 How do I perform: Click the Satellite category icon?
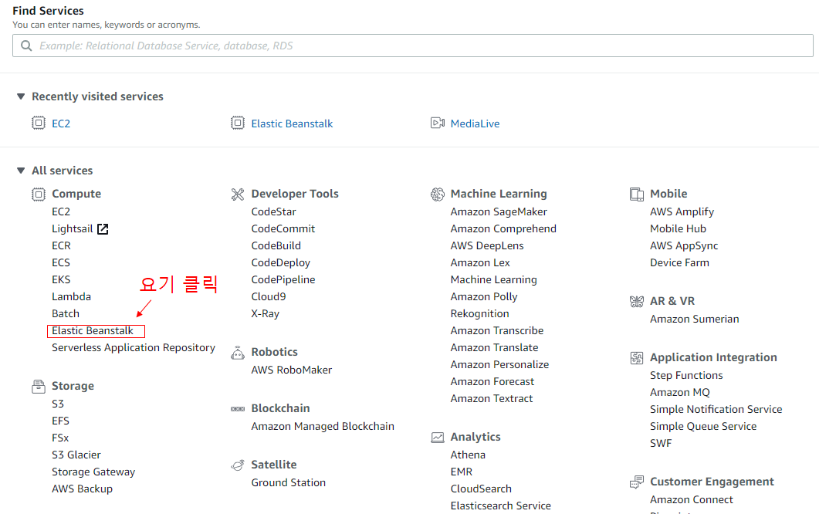point(238,465)
